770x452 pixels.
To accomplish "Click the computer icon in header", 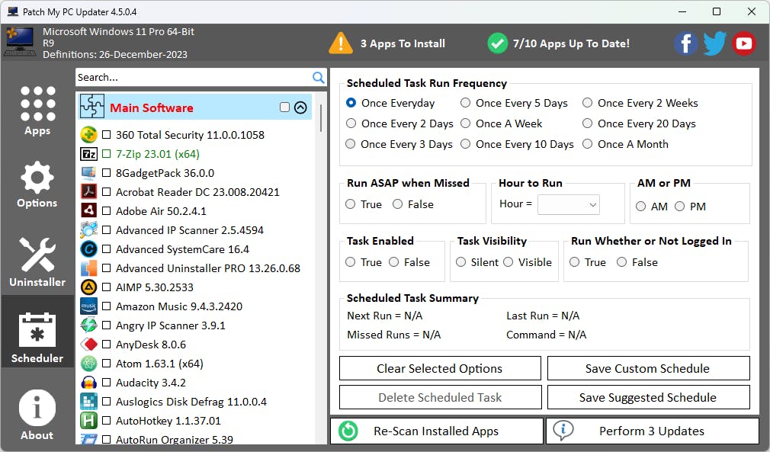I will (x=20, y=42).
